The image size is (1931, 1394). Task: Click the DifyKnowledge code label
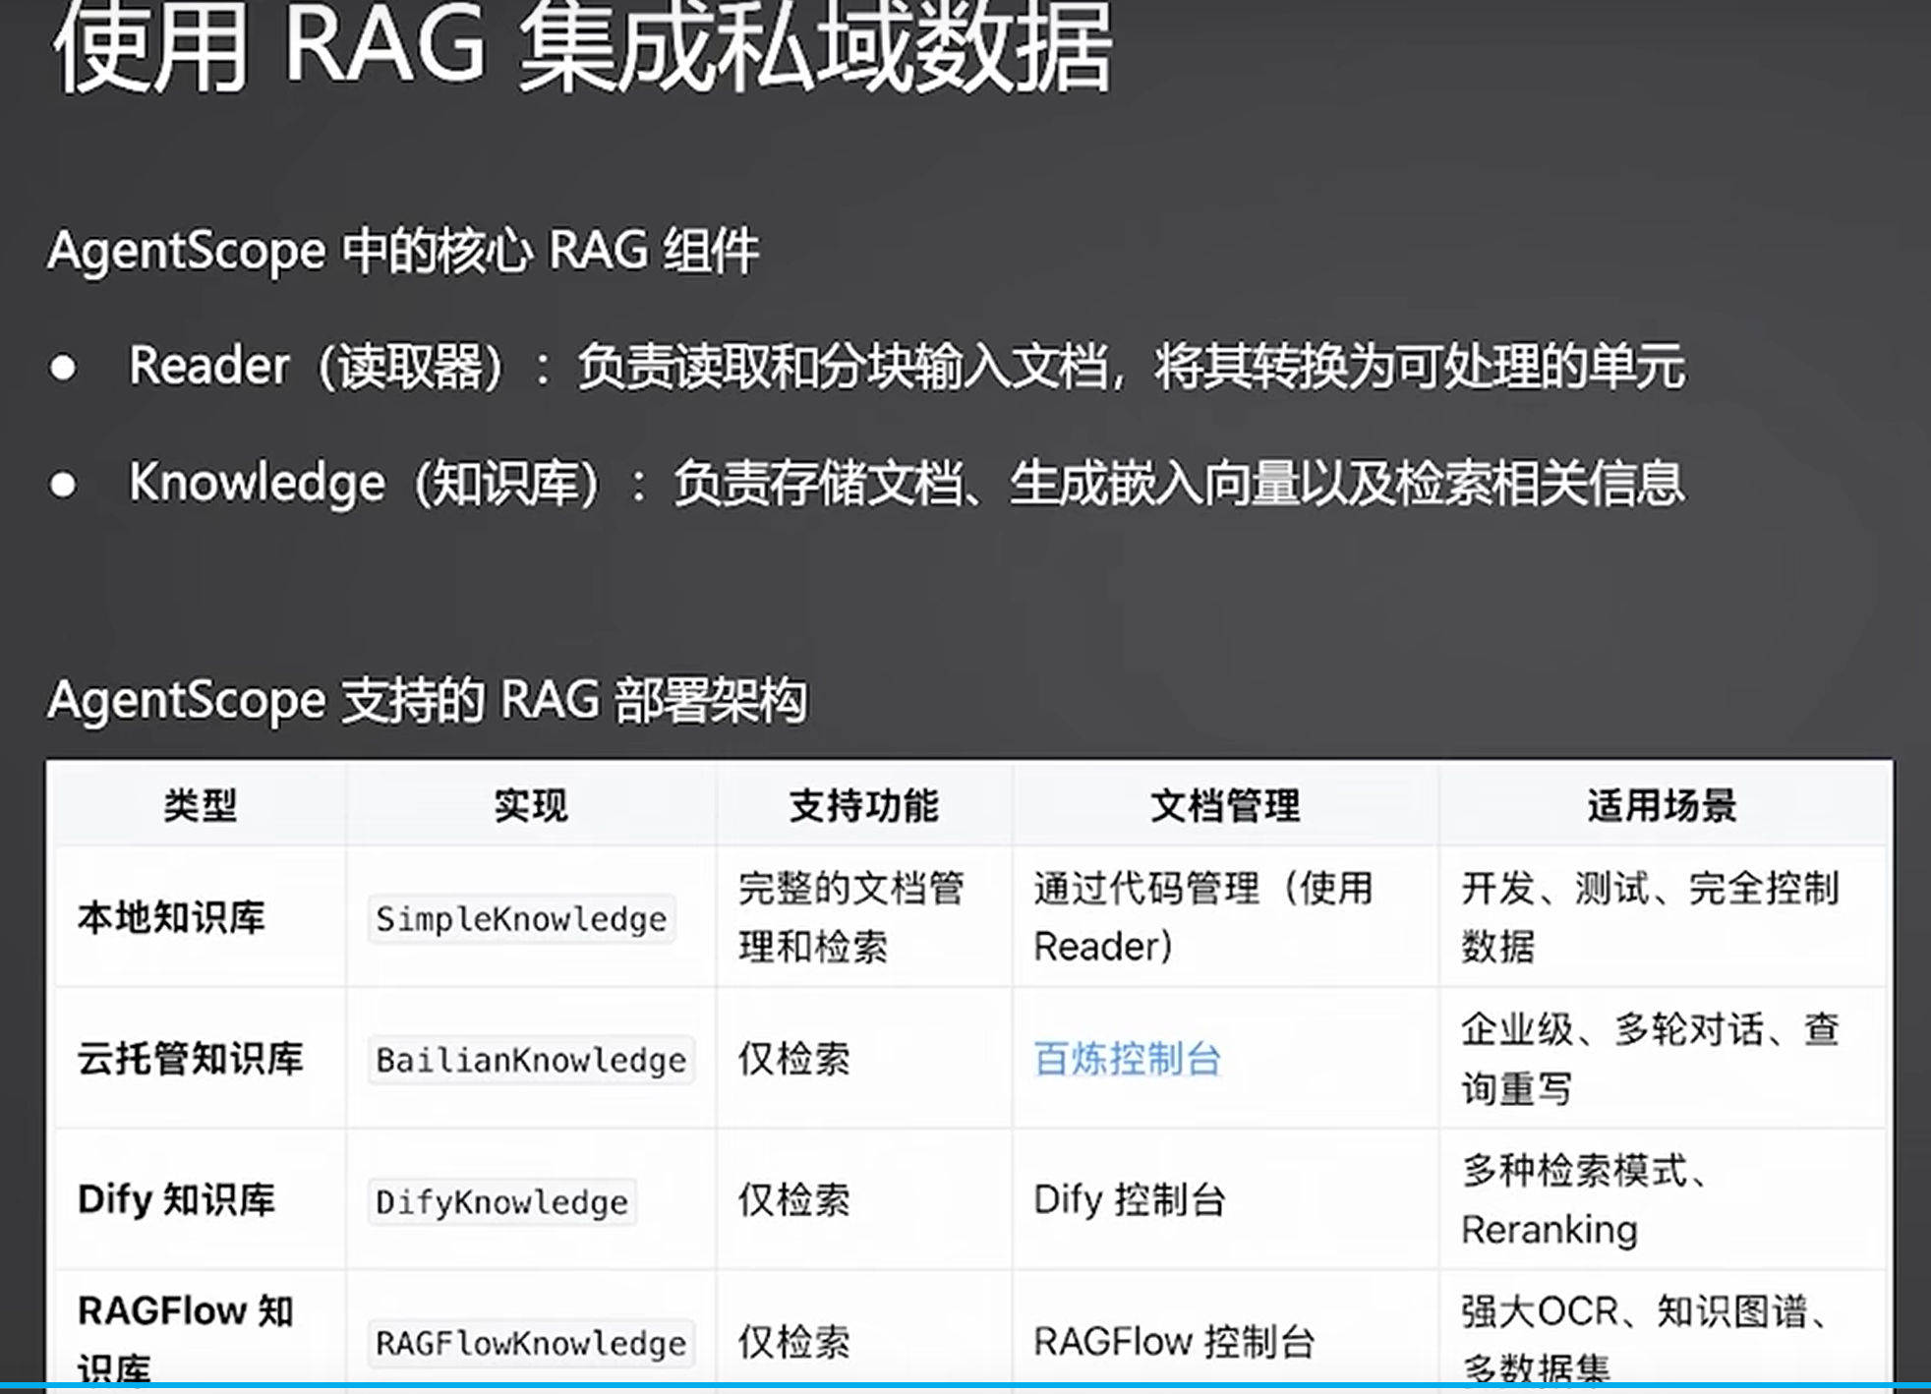click(x=501, y=1201)
